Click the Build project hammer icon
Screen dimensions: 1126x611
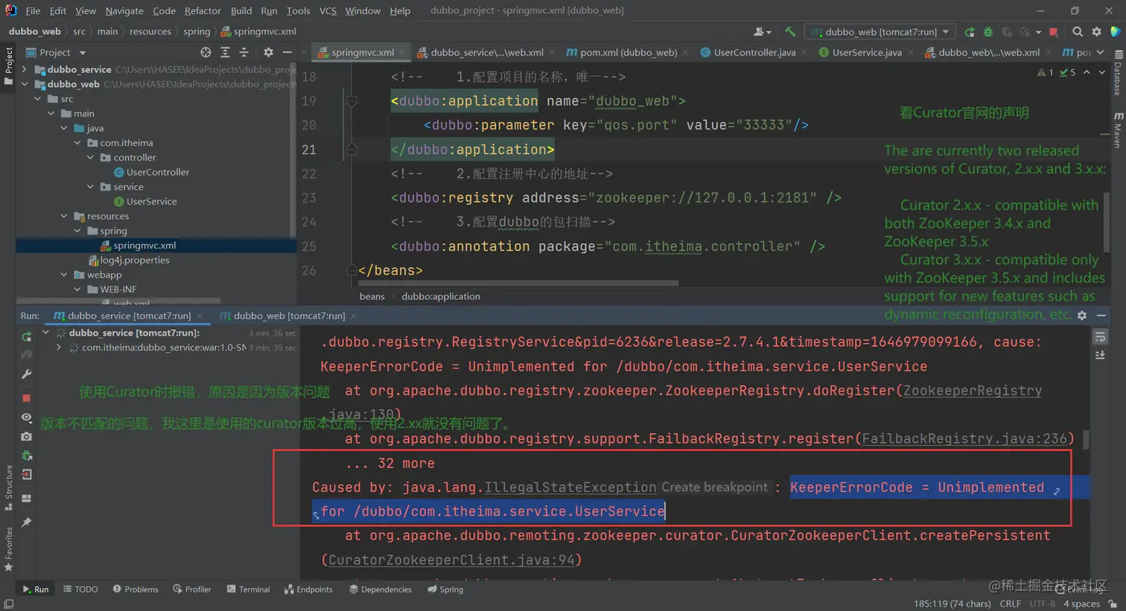click(x=790, y=32)
